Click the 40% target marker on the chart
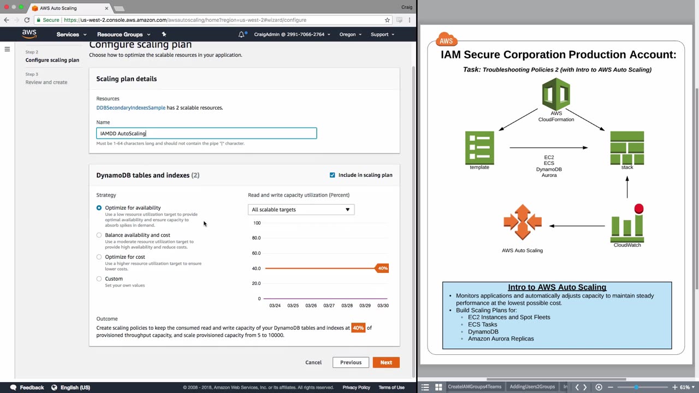Viewport: 699px width, 393px height. tap(382, 269)
